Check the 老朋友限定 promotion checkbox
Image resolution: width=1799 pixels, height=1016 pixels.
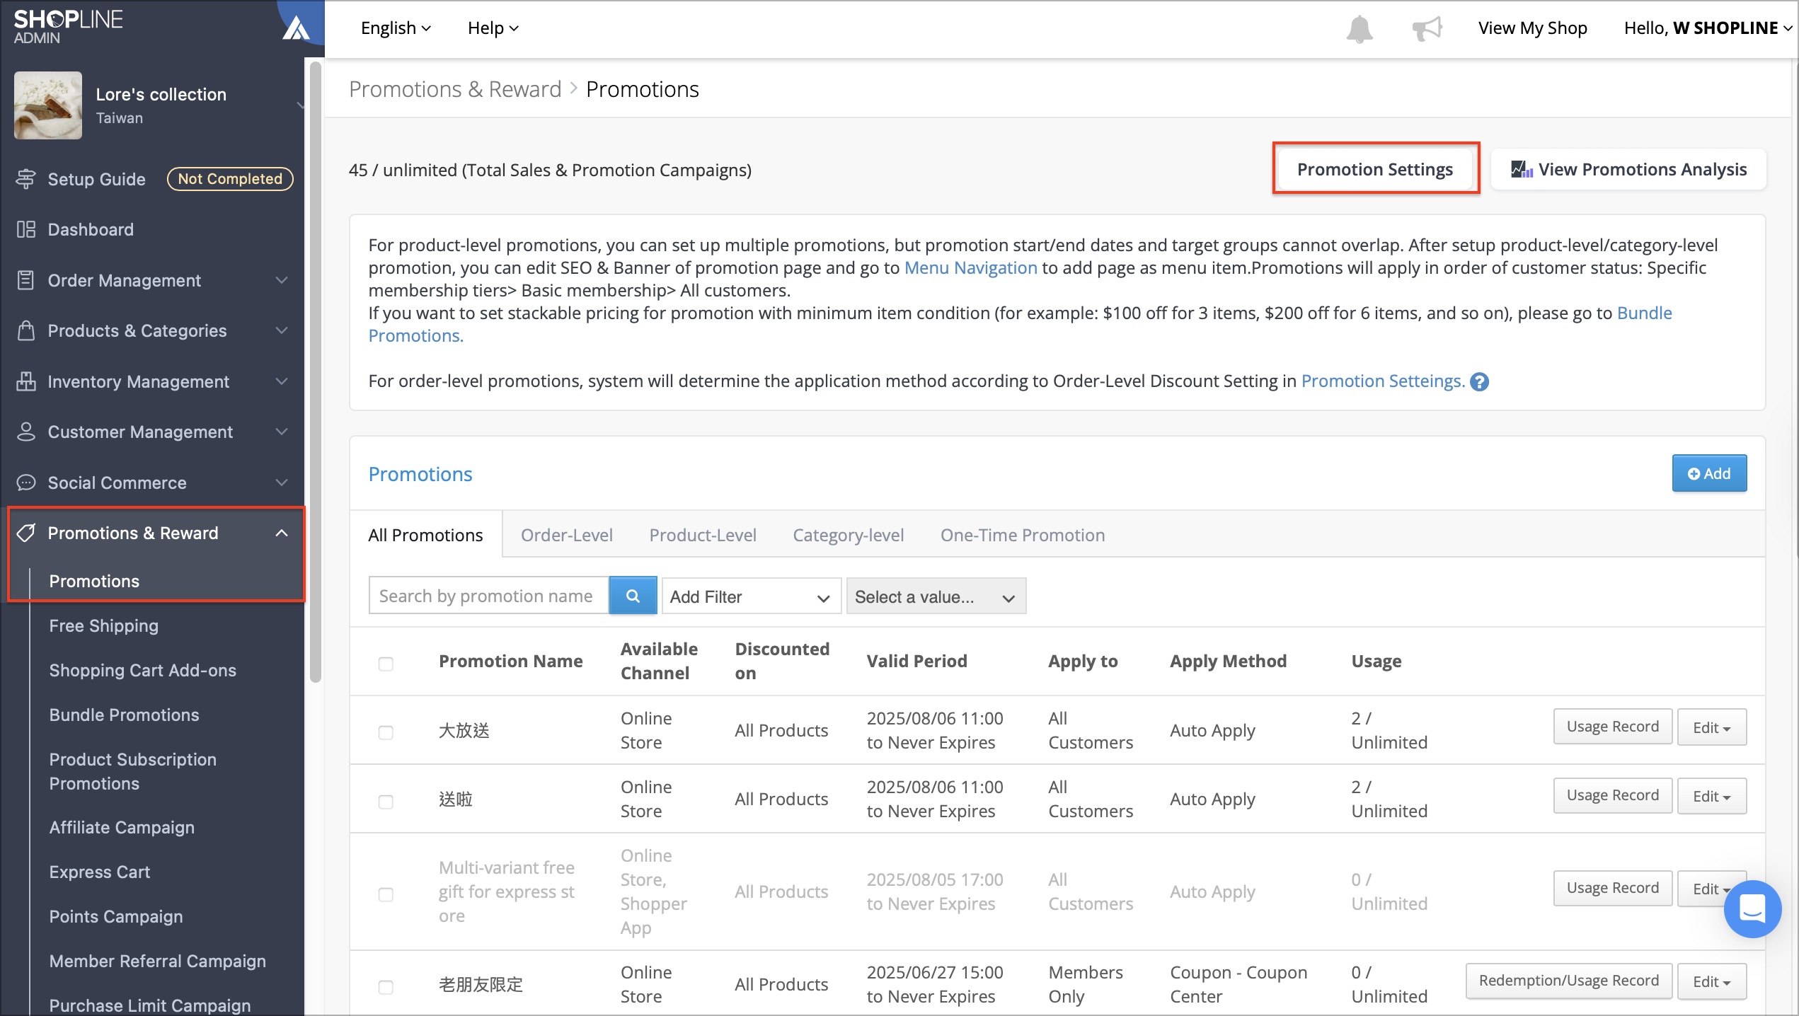pyautogui.click(x=386, y=987)
